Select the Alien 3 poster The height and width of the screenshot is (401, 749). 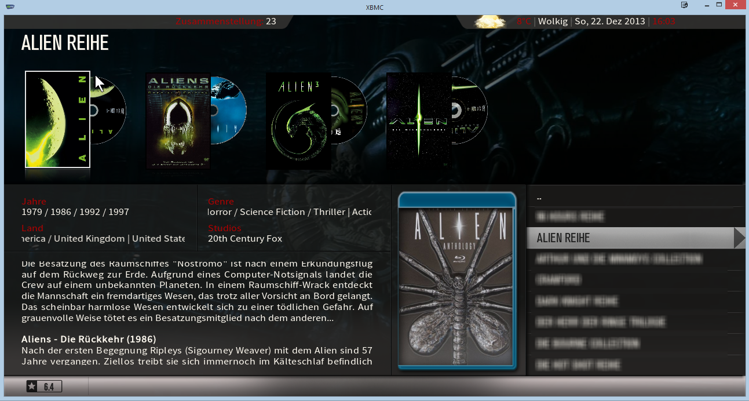click(x=298, y=121)
